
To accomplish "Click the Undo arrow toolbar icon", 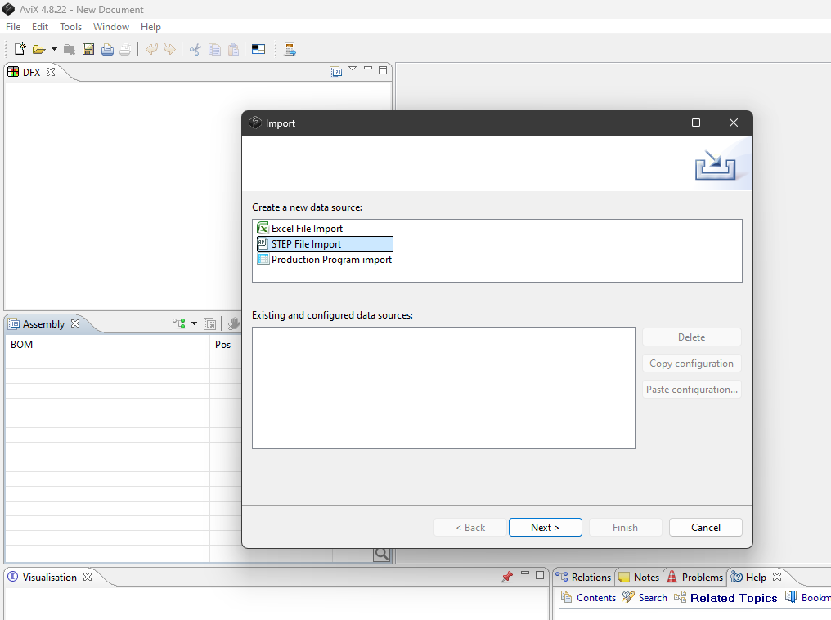I will [151, 49].
